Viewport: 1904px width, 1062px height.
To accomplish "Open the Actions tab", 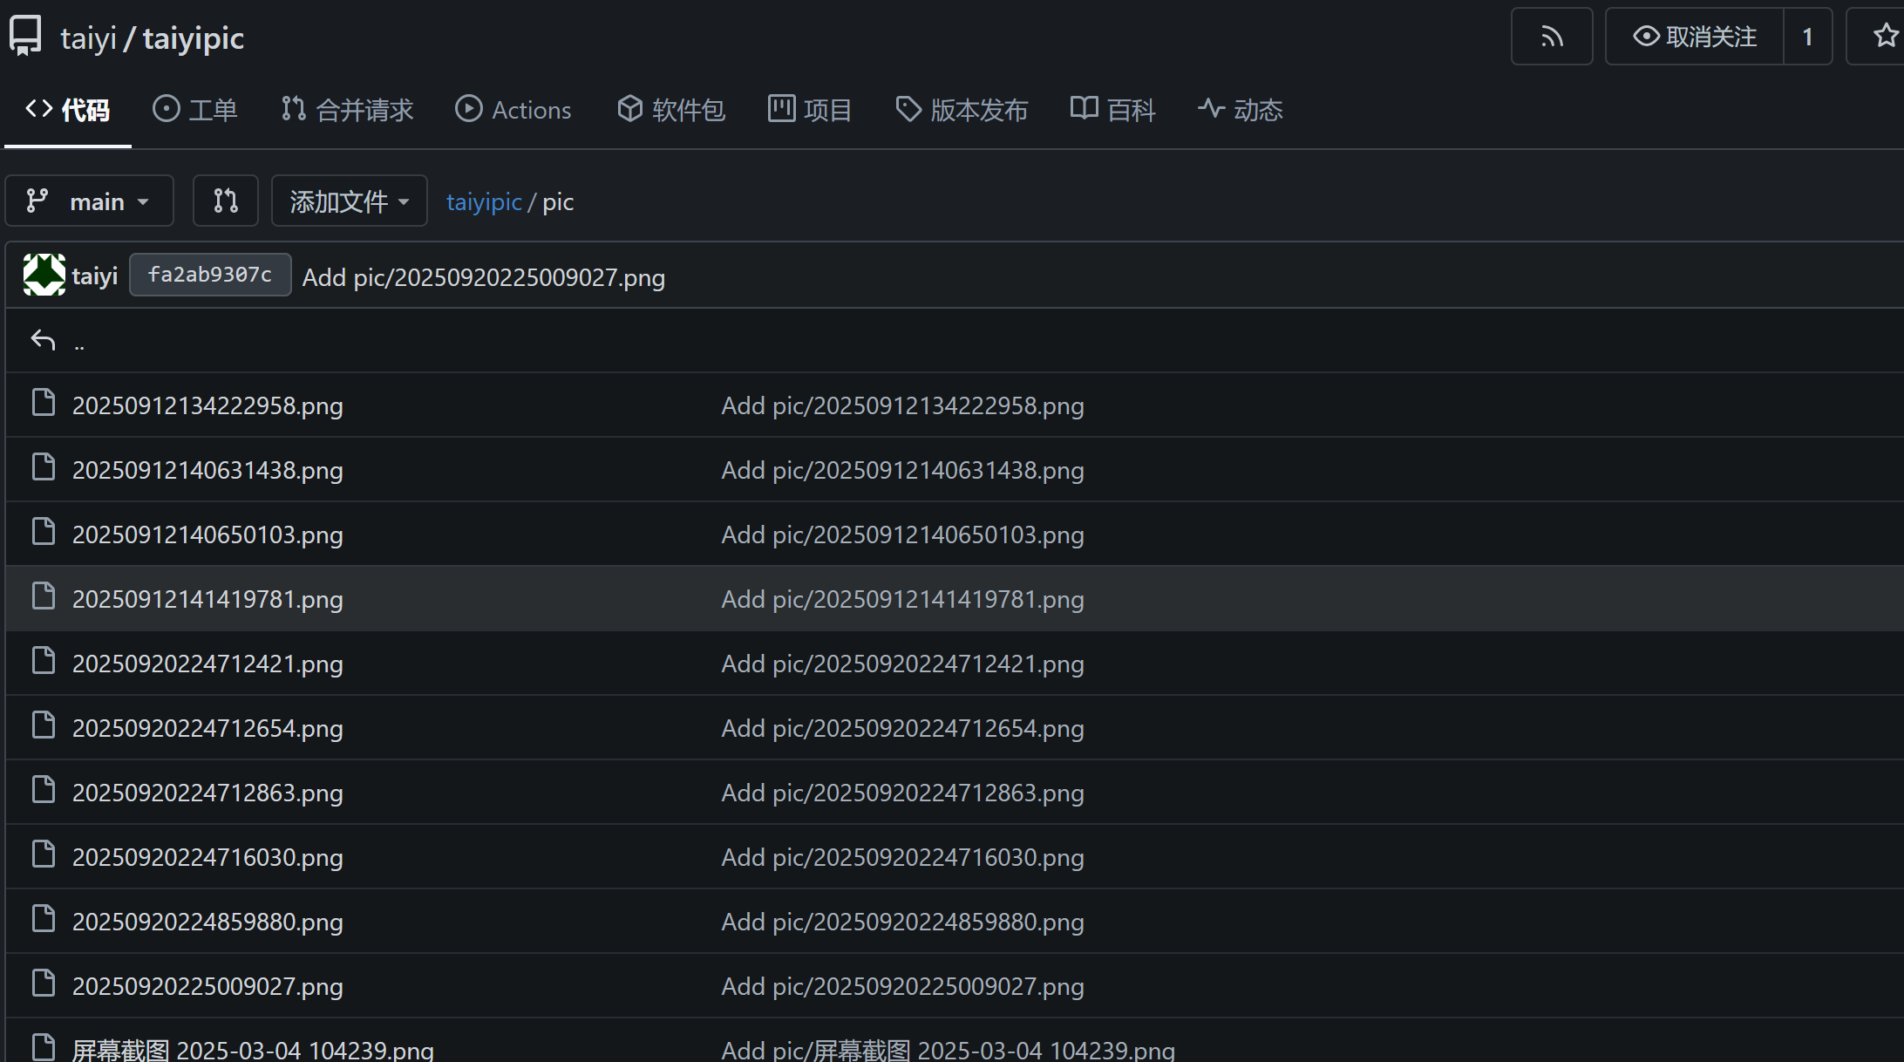I will [513, 110].
